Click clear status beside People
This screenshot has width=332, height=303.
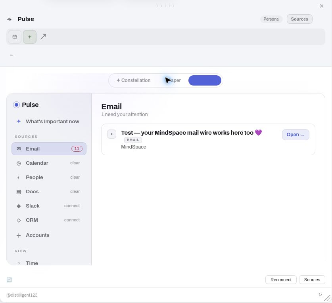pos(75,177)
